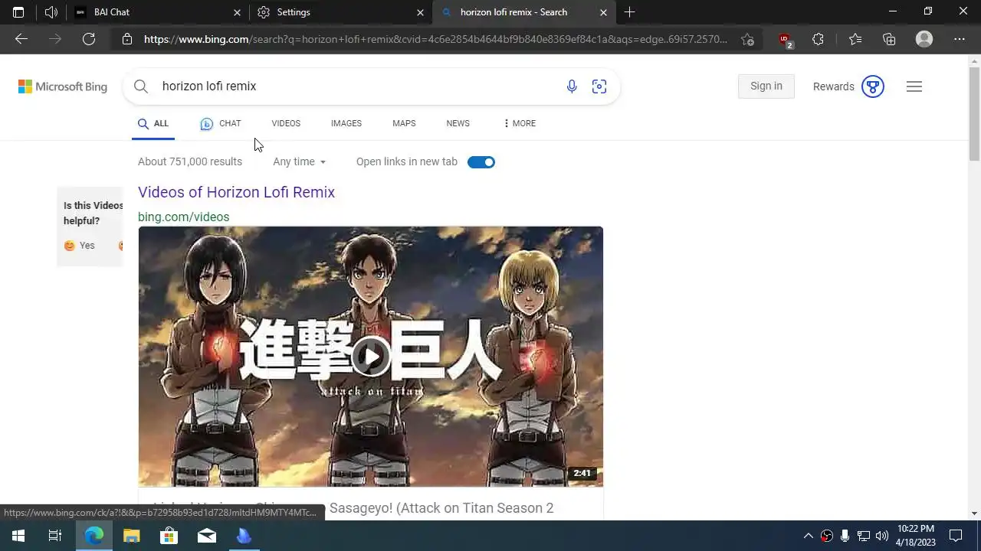Close the Settings tab

420,12
